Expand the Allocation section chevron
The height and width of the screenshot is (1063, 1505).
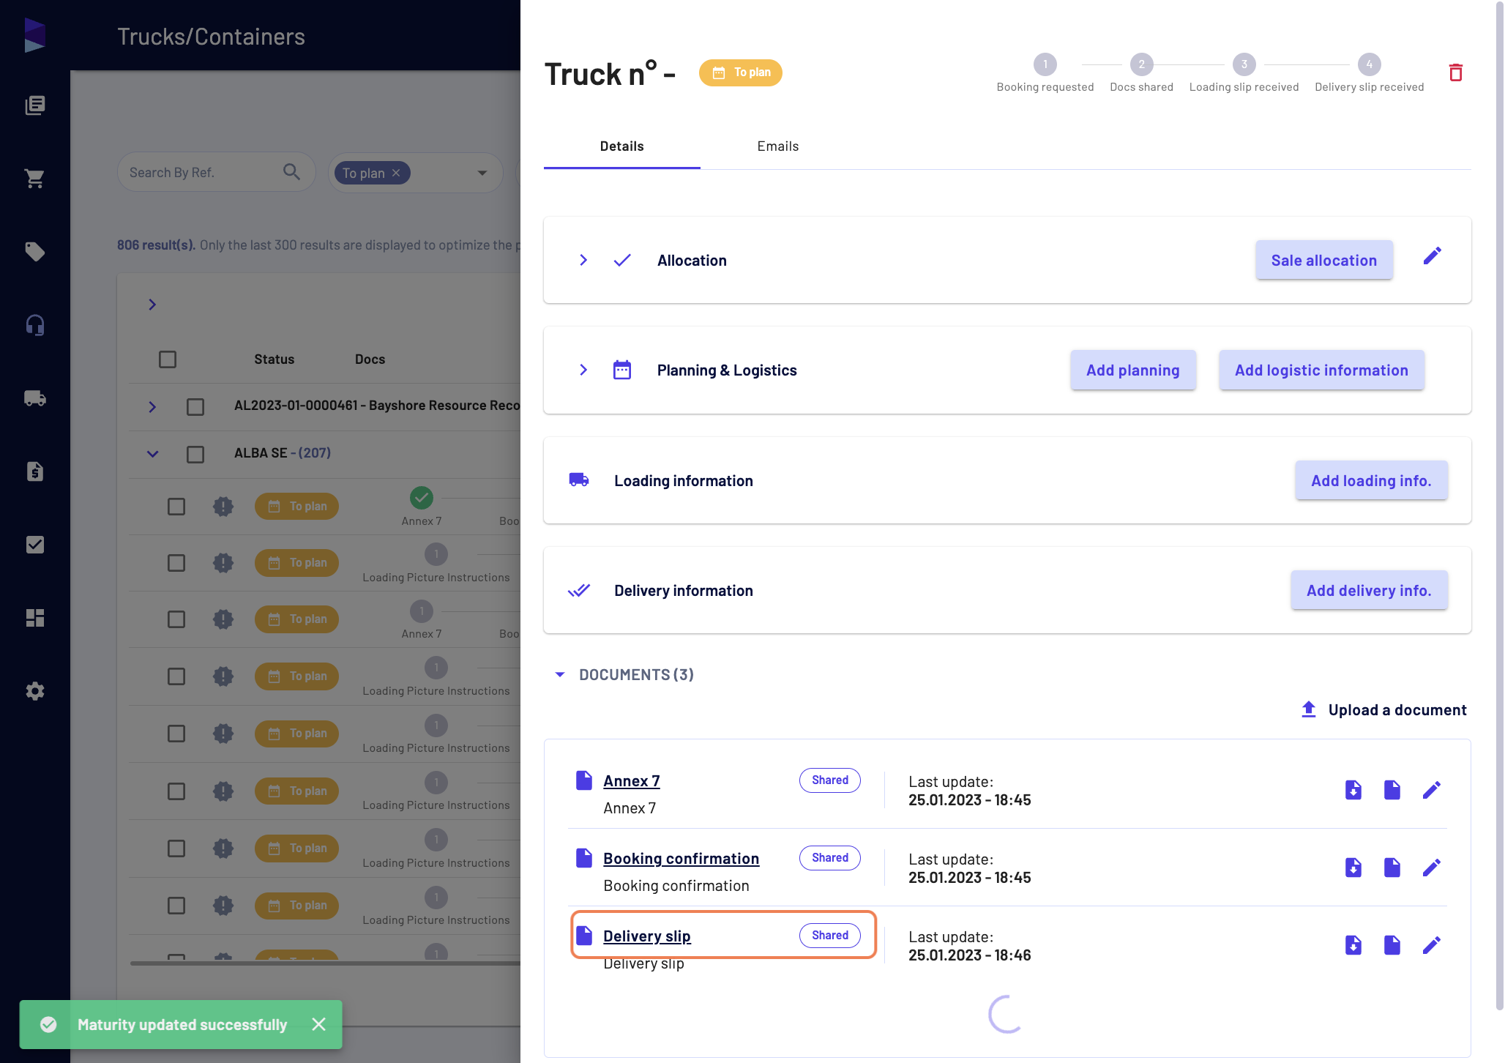(583, 260)
